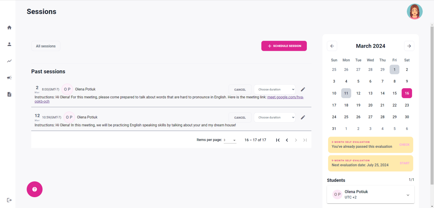This screenshot has width=434, height=208.
Task: Open the documents icon in the sidebar
Action: click(x=9, y=94)
